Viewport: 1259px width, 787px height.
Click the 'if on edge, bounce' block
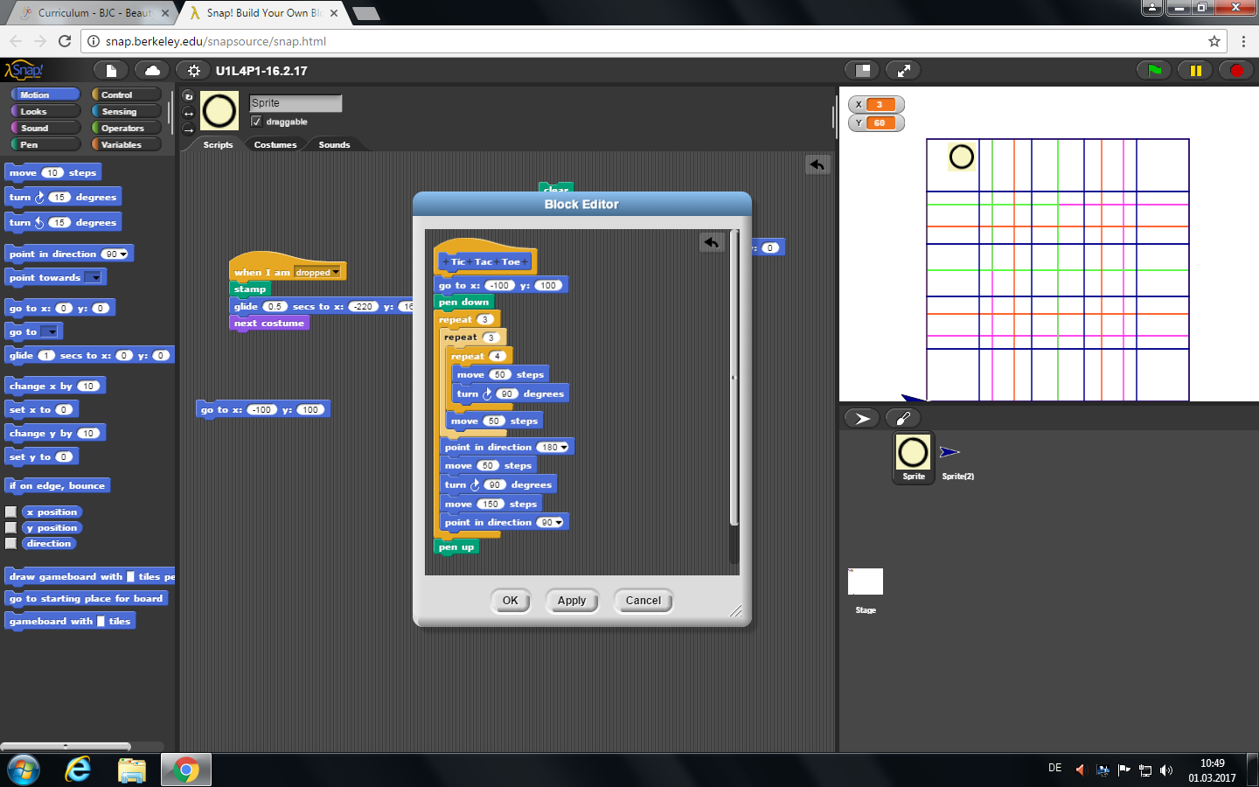[x=57, y=486]
